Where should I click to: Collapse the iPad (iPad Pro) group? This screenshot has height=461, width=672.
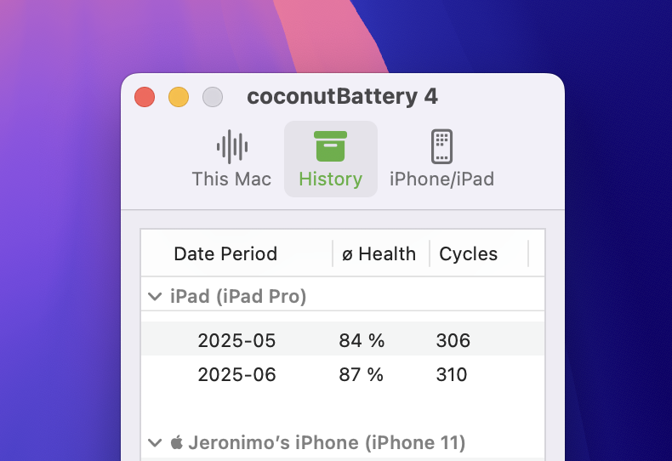tap(155, 297)
